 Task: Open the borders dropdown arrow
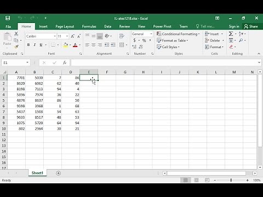58,45
